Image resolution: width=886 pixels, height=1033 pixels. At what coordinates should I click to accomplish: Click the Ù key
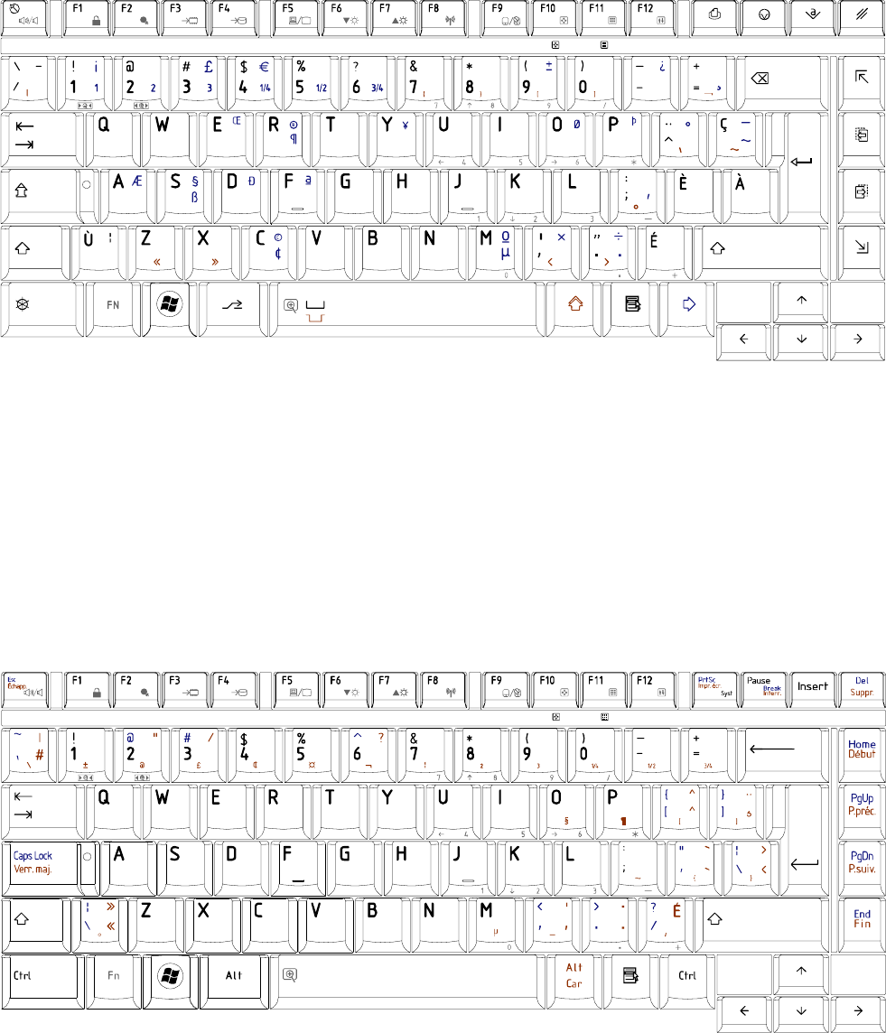tap(99, 252)
